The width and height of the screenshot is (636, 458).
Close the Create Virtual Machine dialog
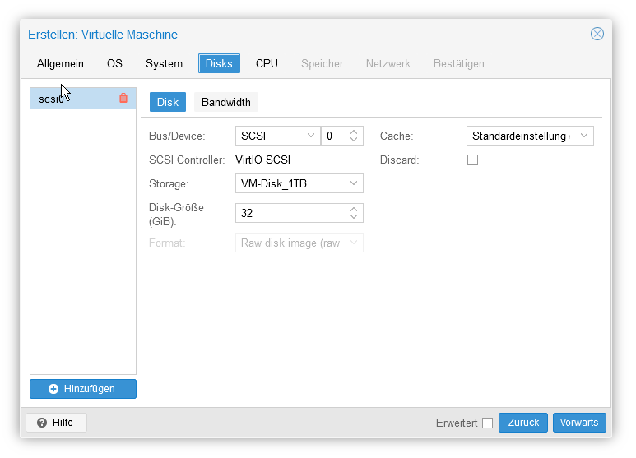pyautogui.click(x=597, y=34)
